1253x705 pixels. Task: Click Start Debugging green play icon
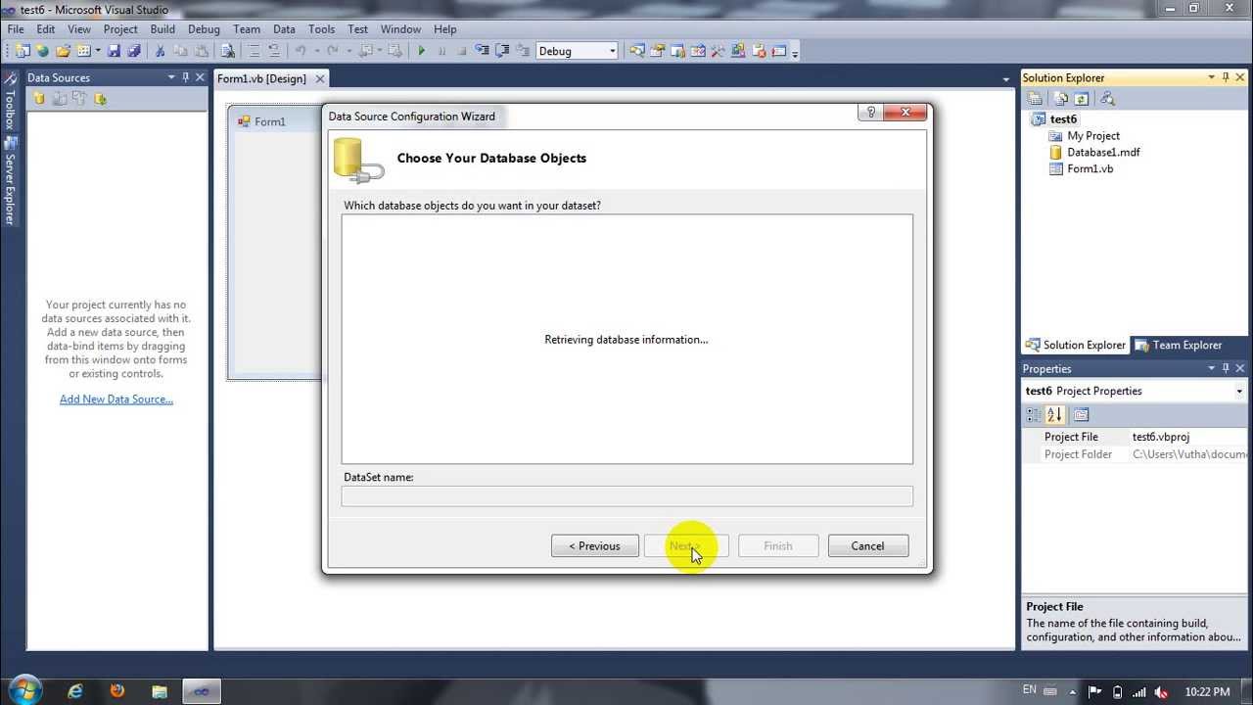pyautogui.click(x=422, y=51)
